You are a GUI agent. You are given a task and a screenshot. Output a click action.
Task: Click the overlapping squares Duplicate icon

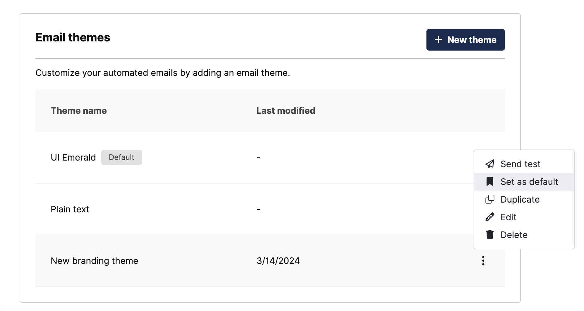[x=490, y=199]
